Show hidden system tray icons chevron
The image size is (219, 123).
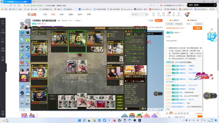tap(184, 120)
